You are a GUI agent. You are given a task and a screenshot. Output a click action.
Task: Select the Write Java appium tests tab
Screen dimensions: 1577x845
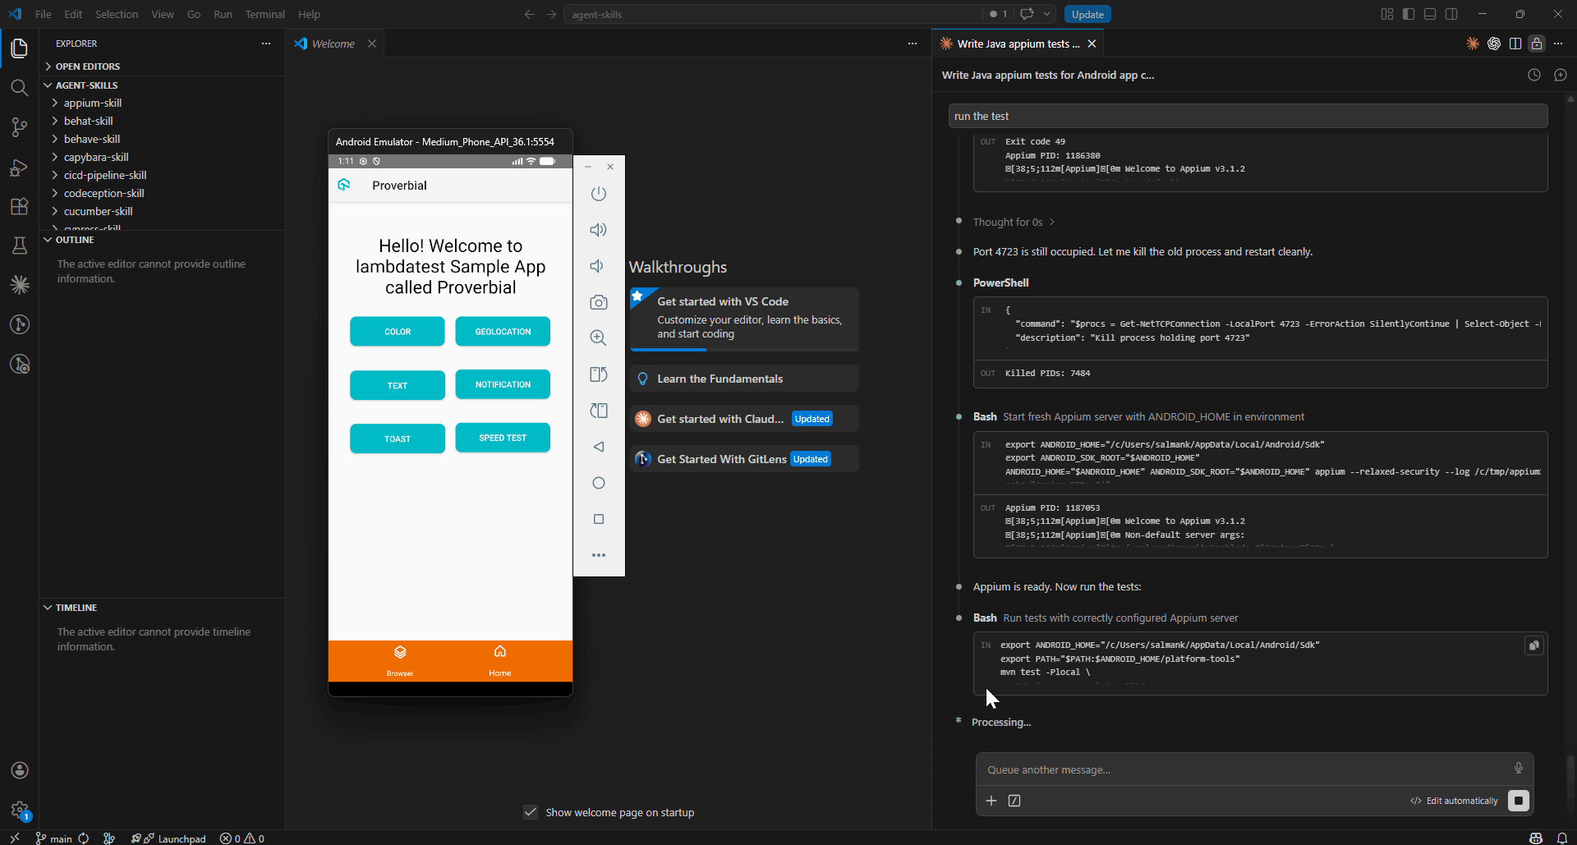[1018, 44]
